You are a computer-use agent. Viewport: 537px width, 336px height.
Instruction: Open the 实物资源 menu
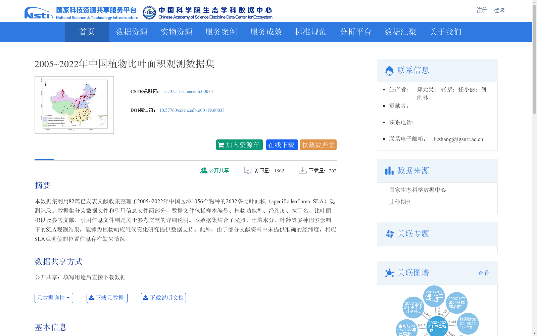click(177, 32)
